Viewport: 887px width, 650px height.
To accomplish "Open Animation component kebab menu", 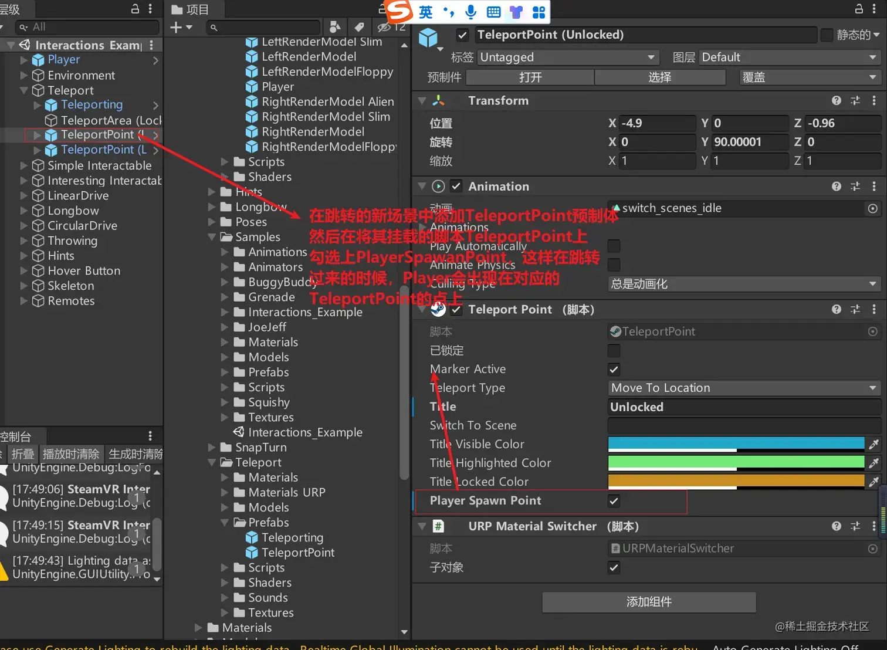I will pos(874,187).
